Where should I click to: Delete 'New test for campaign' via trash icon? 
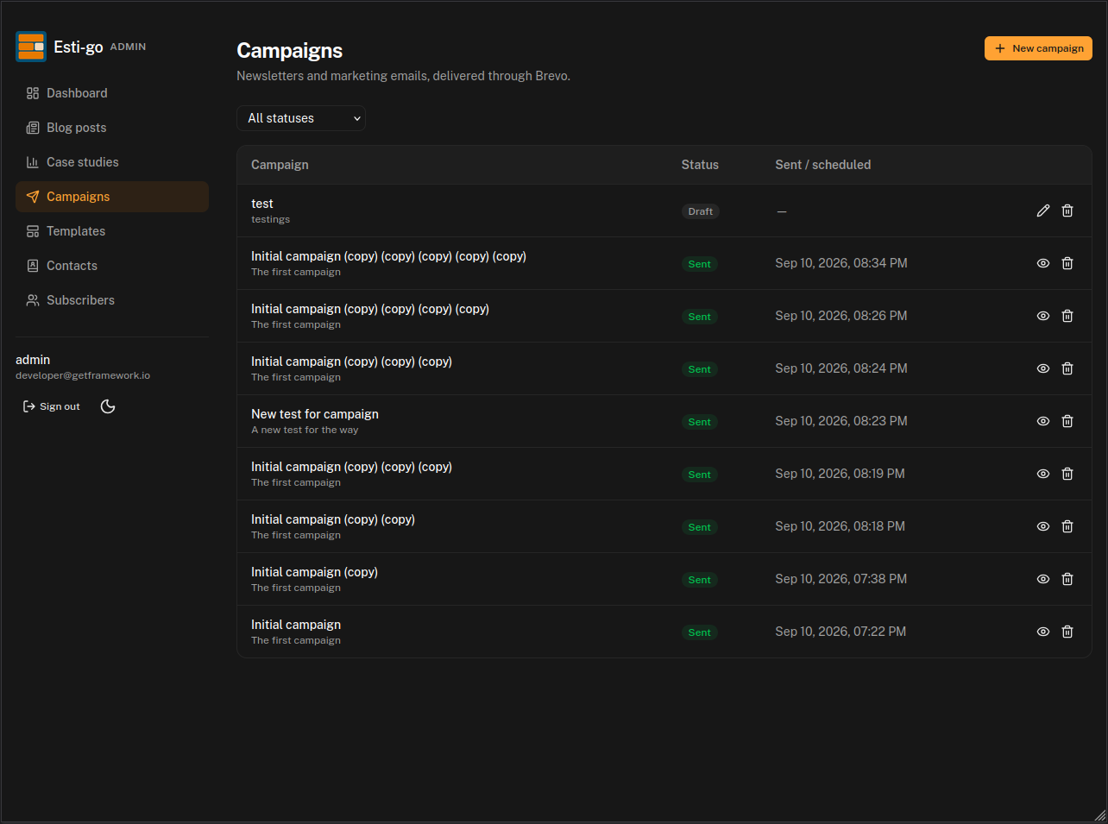pyautogui.click(x=1067, y=421)
